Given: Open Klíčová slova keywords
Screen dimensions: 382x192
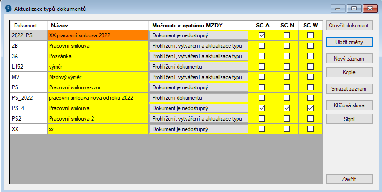Looking at the screenshot, I should (349, 105).
